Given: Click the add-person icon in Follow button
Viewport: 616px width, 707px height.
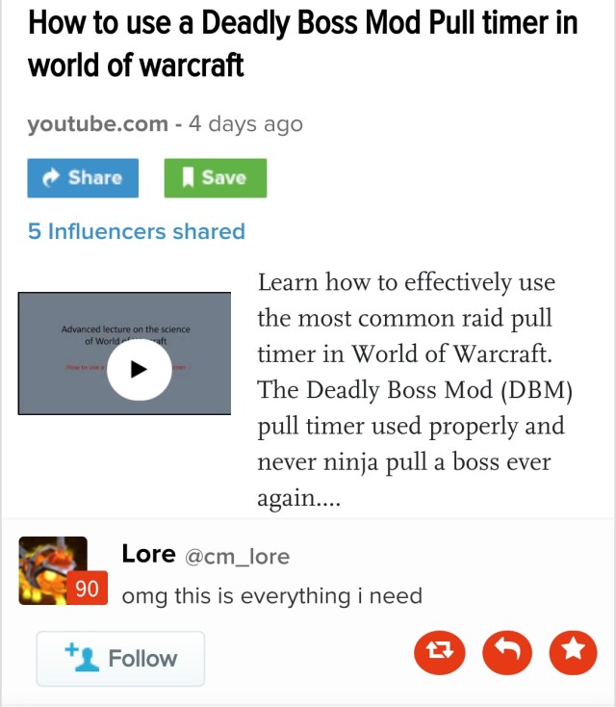Looking at the screenshot, I should point(82,658).
